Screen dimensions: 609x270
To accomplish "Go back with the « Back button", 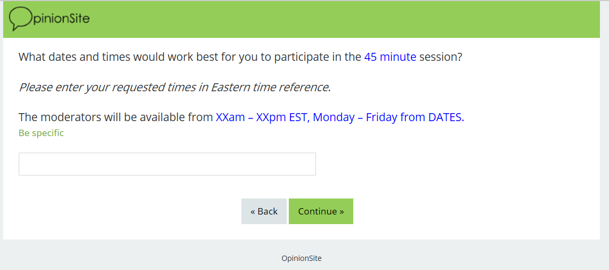I will pos(264,211).
